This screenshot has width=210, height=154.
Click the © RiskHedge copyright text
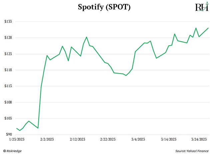(13, 151)
